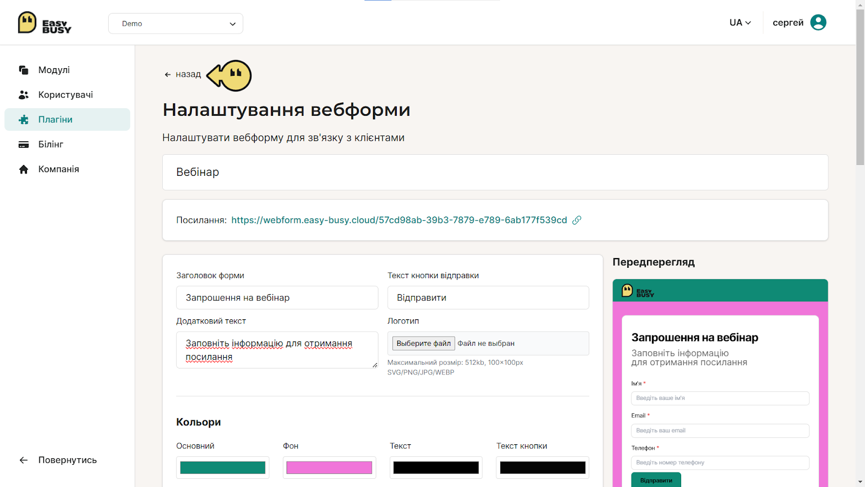Image resolution: width=865 pixels, height=487 pixels.
Task: Edit the Текст кнопки відправки field
Action: click(488, 298)
